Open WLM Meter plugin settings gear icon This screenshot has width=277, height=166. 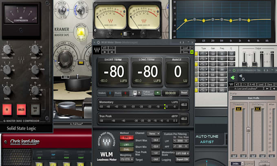point(99,43)
